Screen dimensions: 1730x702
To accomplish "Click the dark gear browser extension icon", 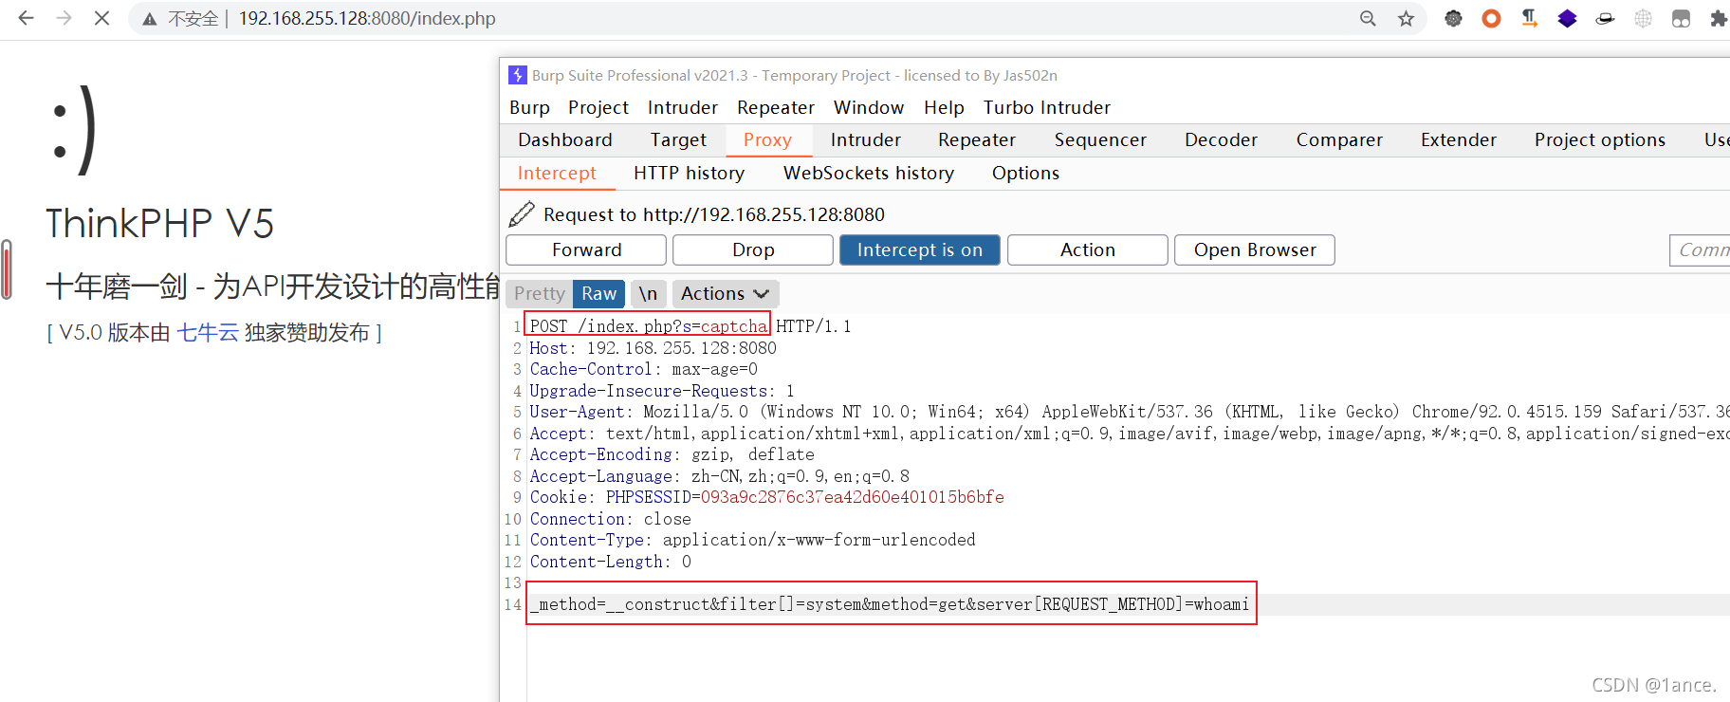I will [1453, 18].
